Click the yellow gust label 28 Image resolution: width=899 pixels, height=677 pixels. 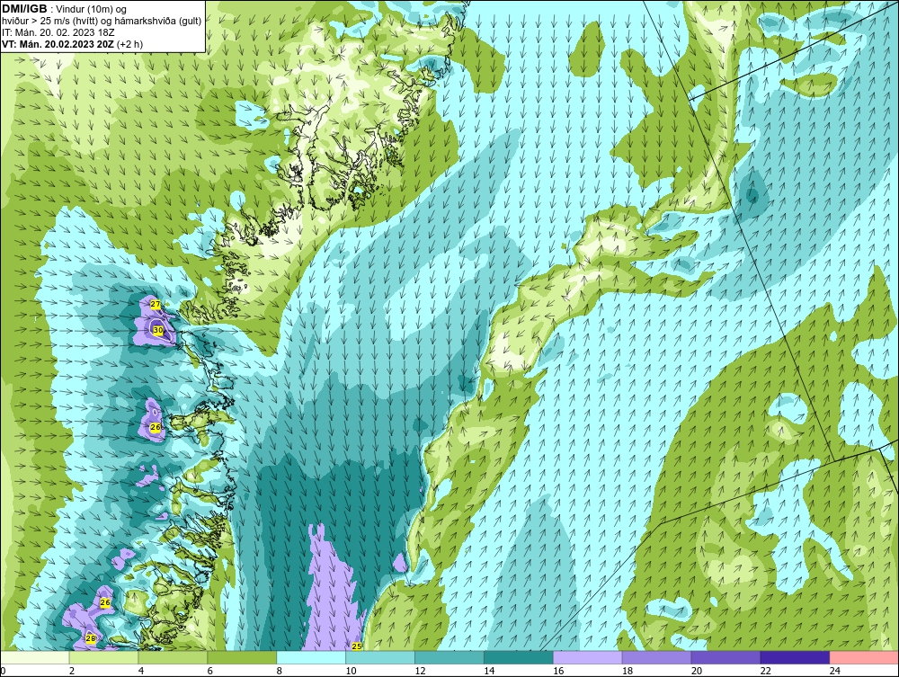(x=91, y=638)
